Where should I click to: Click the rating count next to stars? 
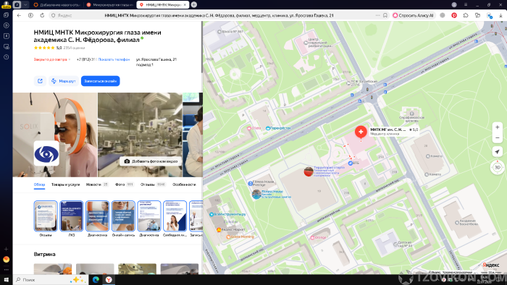[74, 48]
